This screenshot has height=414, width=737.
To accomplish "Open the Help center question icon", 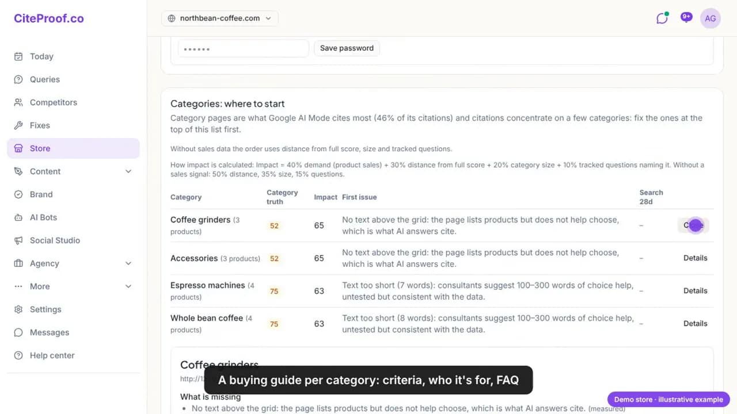I will click(18, 355).
